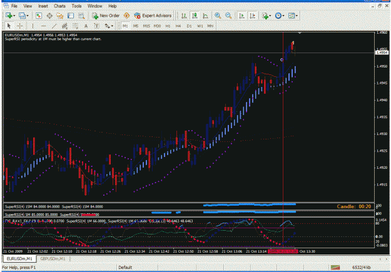Open the File menu
This screenshot has width=391, height=272.
point(14,6)
